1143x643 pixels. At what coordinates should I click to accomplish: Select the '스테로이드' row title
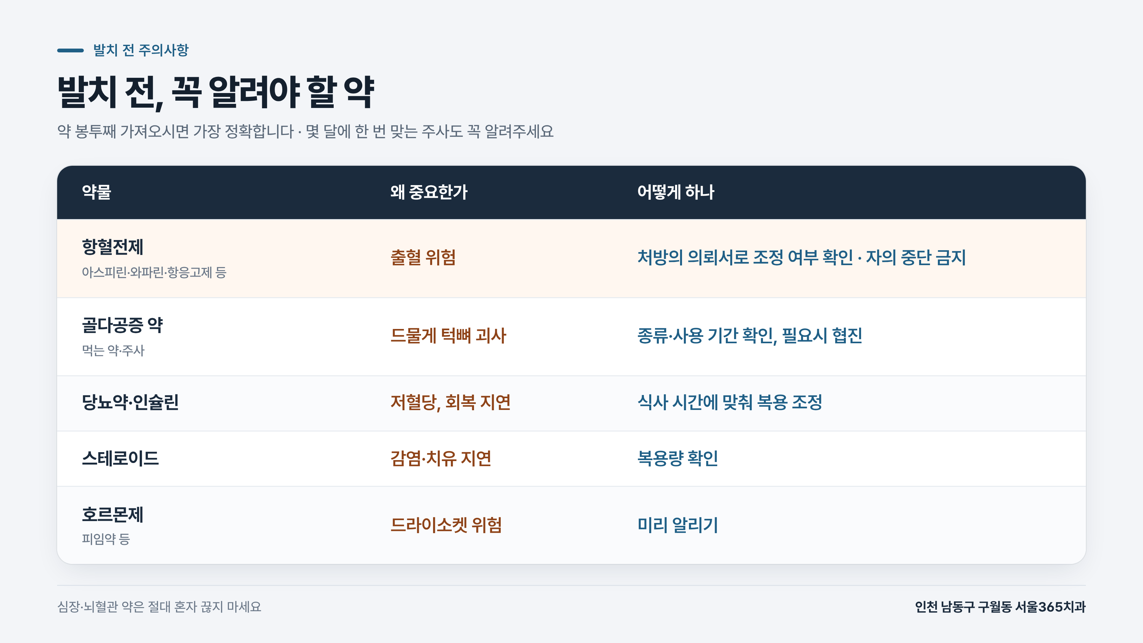[x=120, y=459]
